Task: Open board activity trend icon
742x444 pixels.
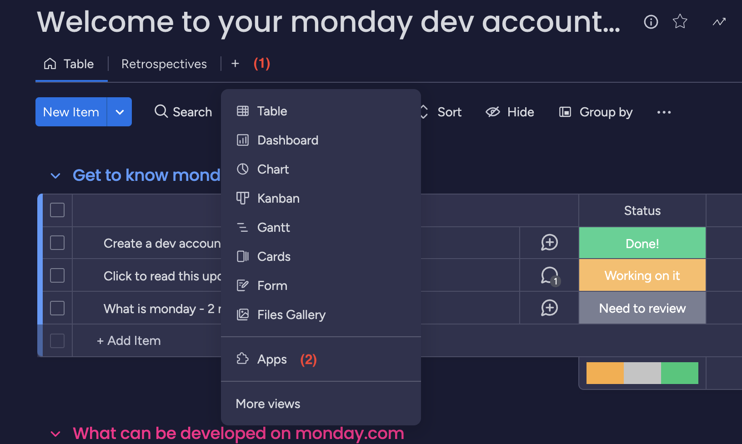Action: (x=719, y=21)
